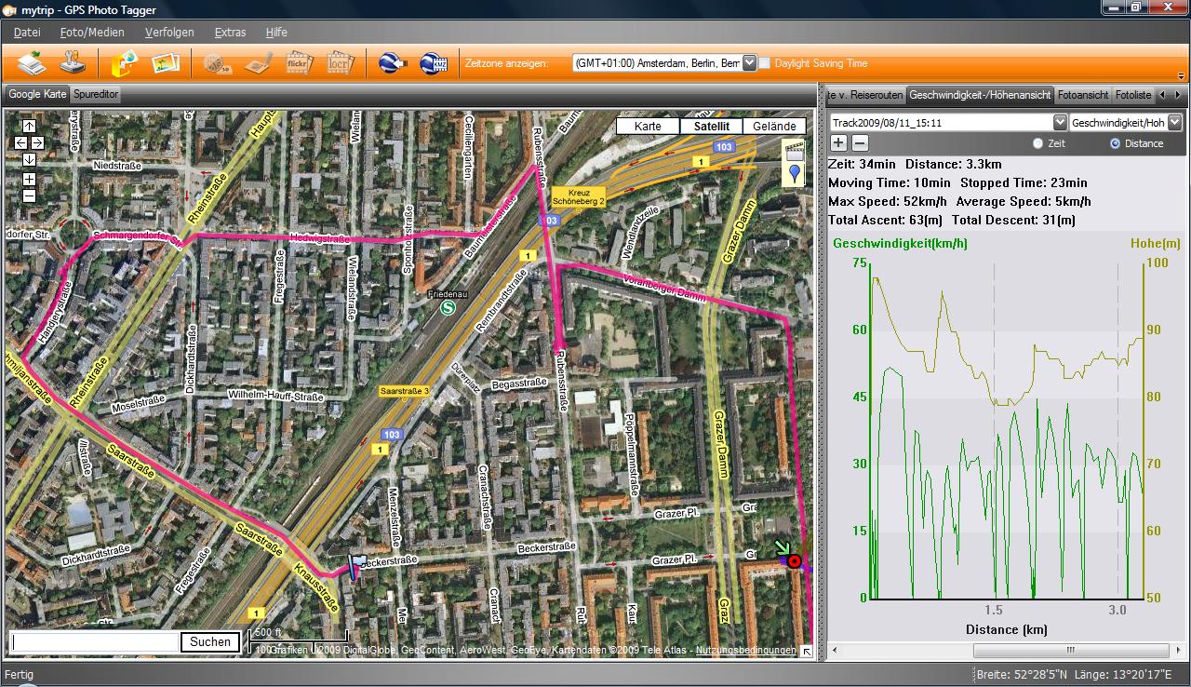Switch to the Spureditor tab

[x=95, y=94]
